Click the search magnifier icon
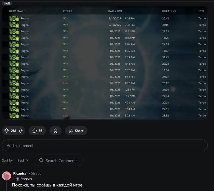Viewport: 214px width, 191px height. point(41,160)
